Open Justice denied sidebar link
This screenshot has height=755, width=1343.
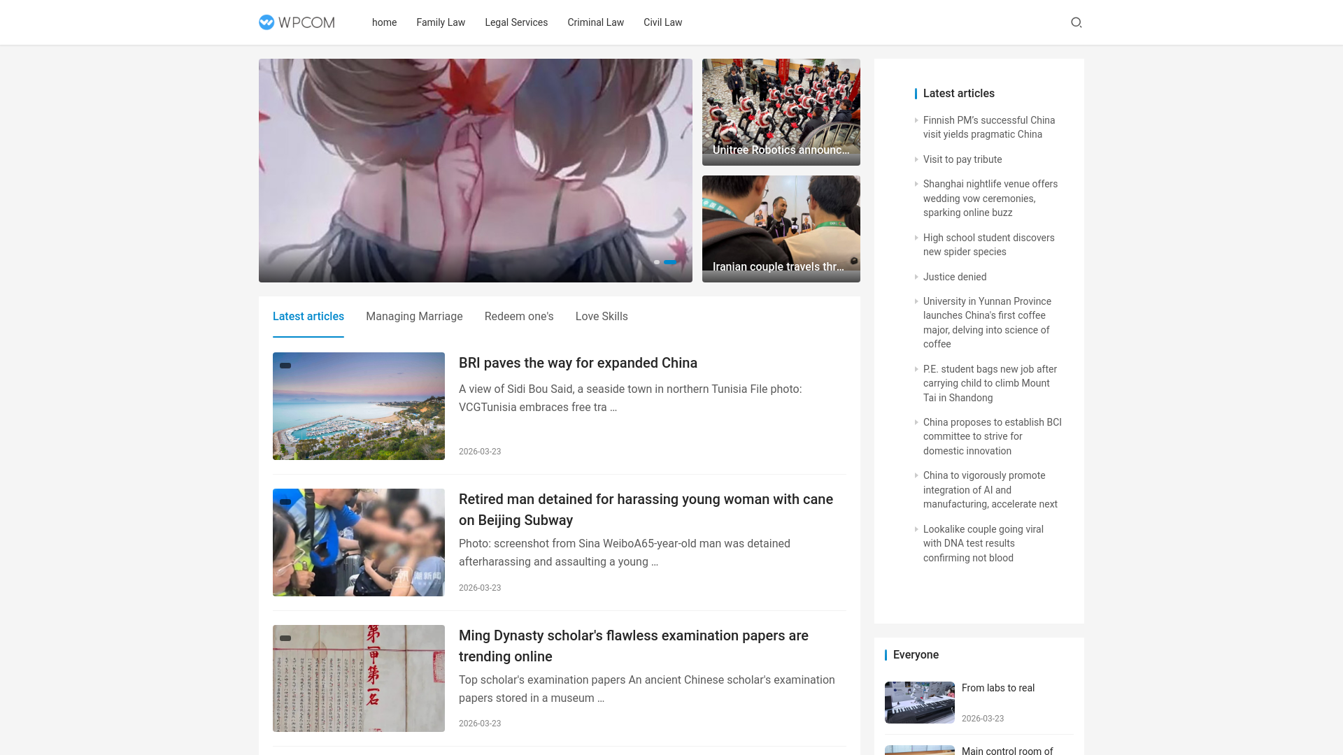(955, 277)
